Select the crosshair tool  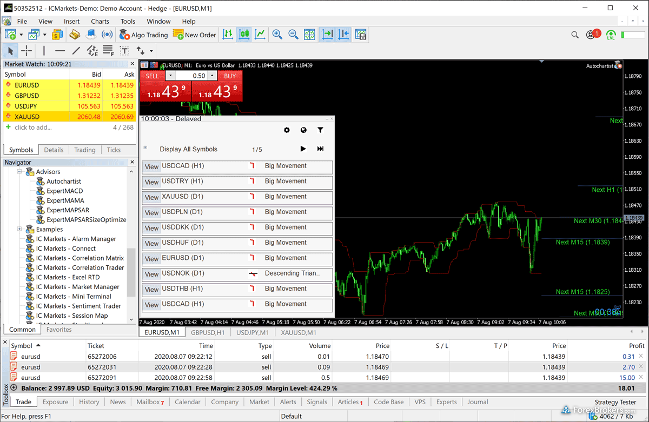[x=27, y=51]
